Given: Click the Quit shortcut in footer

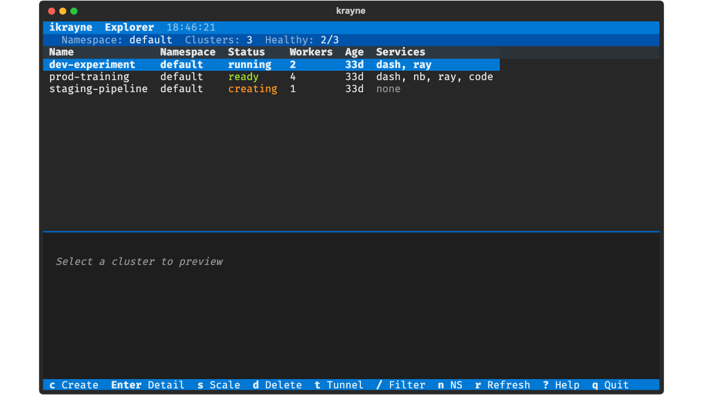Looking at the screenshot, I should point(610,385).
